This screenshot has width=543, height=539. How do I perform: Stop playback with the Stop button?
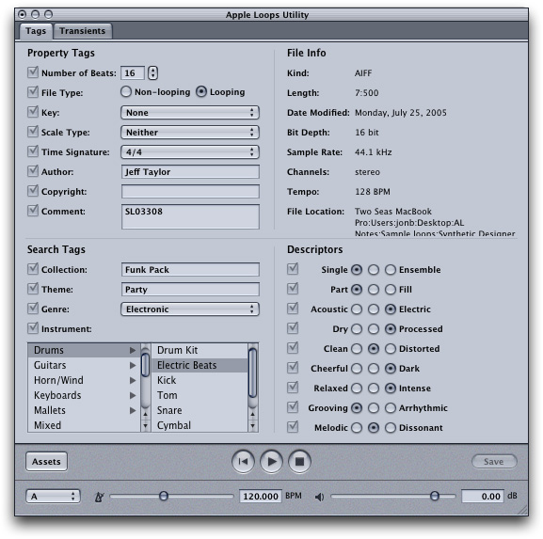tap(299, 462)
